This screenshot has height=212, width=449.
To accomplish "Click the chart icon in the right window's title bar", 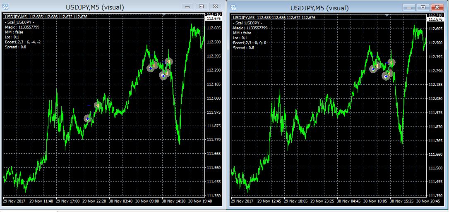I will coord(233,7).
